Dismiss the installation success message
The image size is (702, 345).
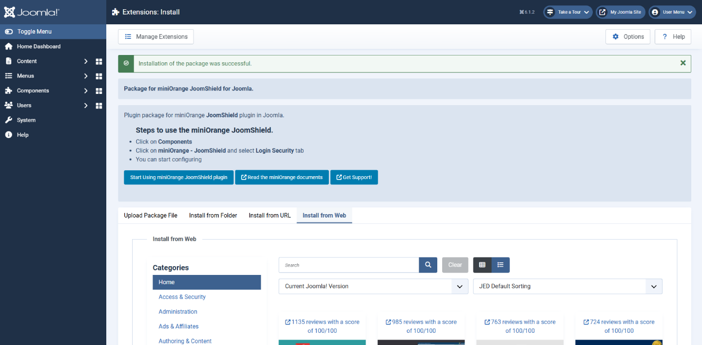pyautogui.click(x=683, y=63)
